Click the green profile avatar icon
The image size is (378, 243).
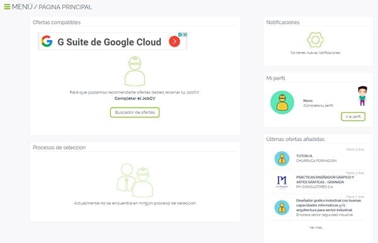[x=282, y=103]
